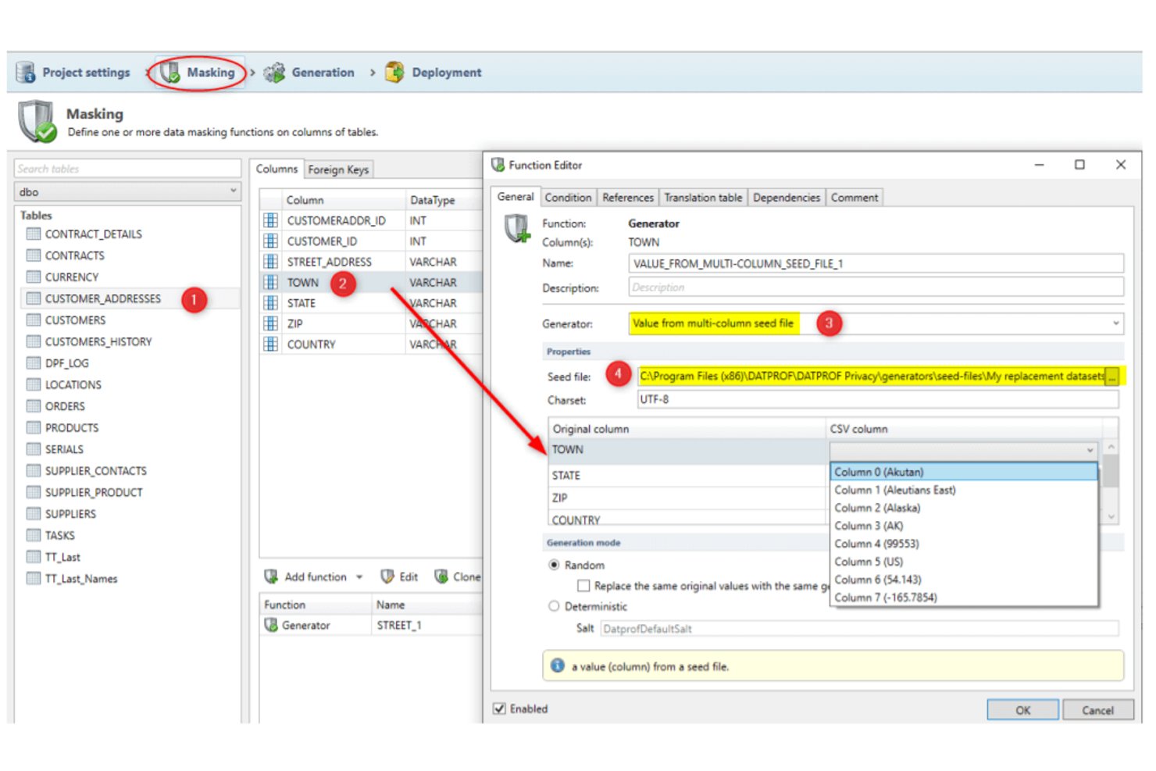The image size is (1156, 771).
Task: Click the Generator function row icon
Action: point(271,625)
